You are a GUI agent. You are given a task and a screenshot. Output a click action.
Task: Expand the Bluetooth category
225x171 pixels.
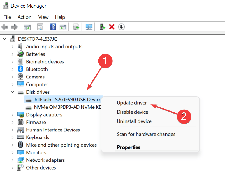13,69
